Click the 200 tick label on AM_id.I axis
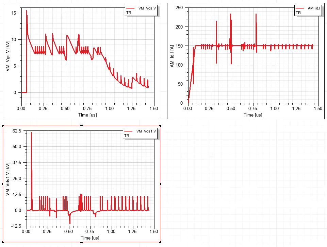 [x=179, y=27]
